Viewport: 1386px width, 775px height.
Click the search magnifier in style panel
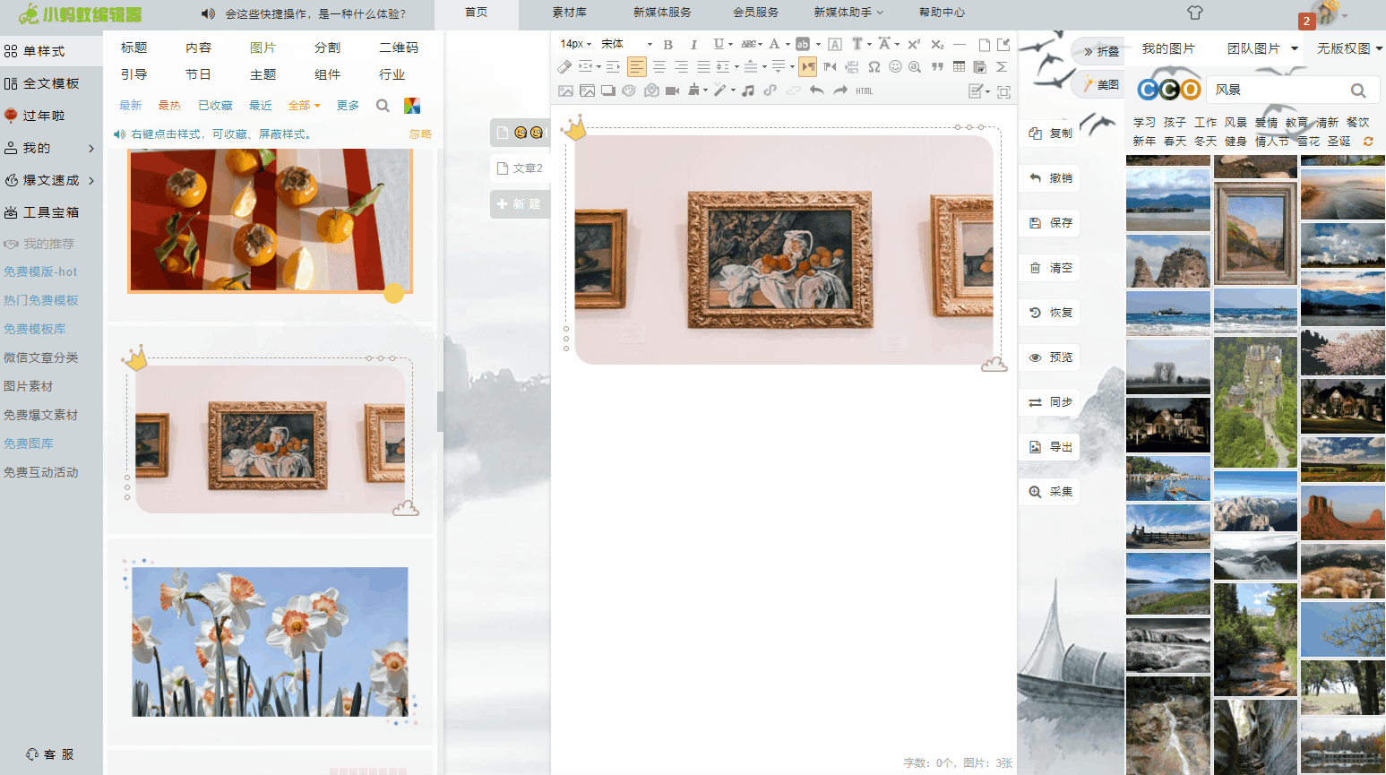click(x=383, y=106)
